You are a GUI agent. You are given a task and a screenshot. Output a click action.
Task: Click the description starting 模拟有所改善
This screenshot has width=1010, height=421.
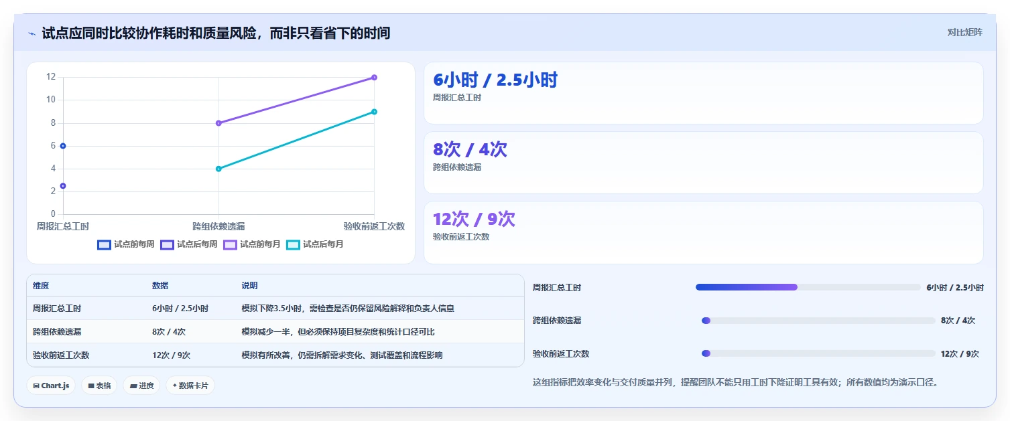click(342, 355)
